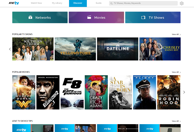The image size is (194, 132).
Task: Click the search magnifier icon
Action: click(x=111, y=3)
